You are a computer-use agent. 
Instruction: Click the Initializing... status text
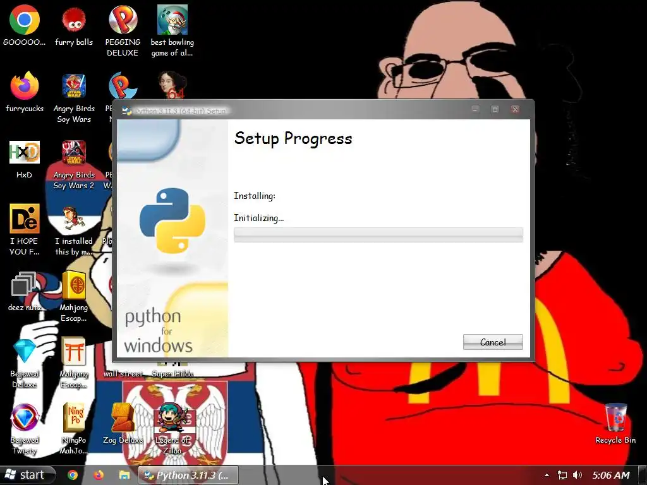coord(258,218)
